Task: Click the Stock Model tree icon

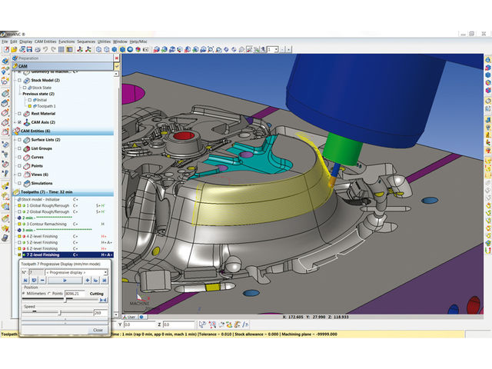Action: pos(25,80)
